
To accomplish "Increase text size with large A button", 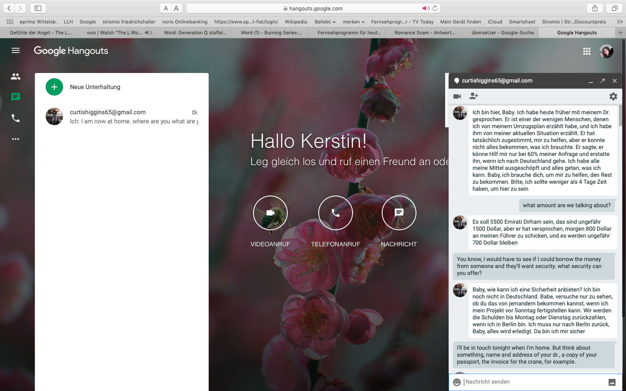I will pos(176,8).
